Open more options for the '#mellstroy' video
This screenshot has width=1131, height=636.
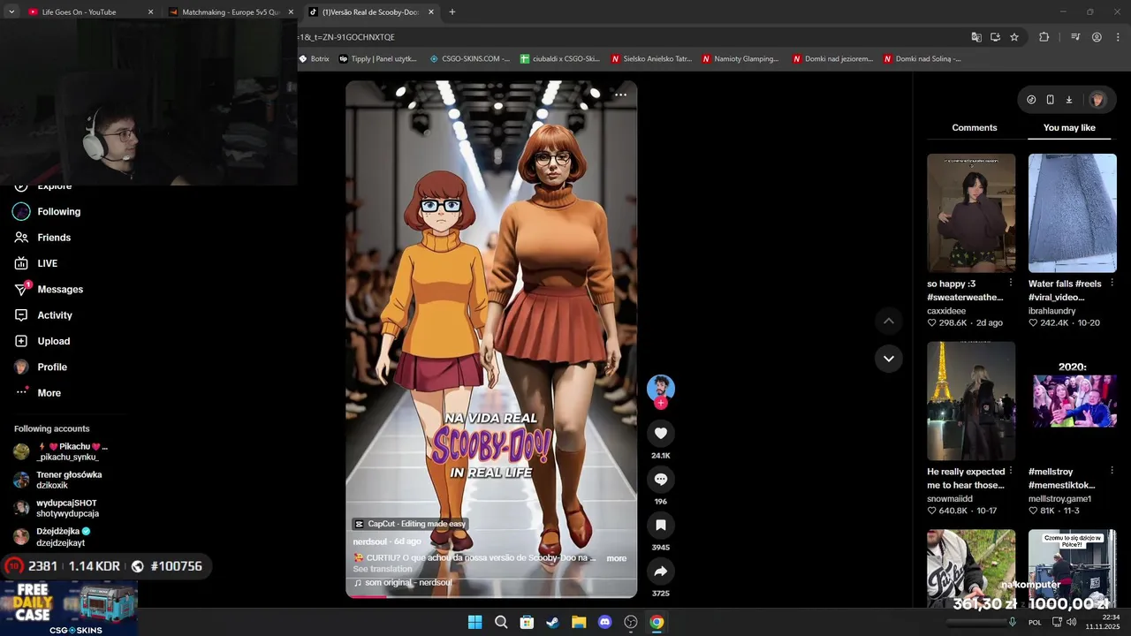coord(1112,471)
